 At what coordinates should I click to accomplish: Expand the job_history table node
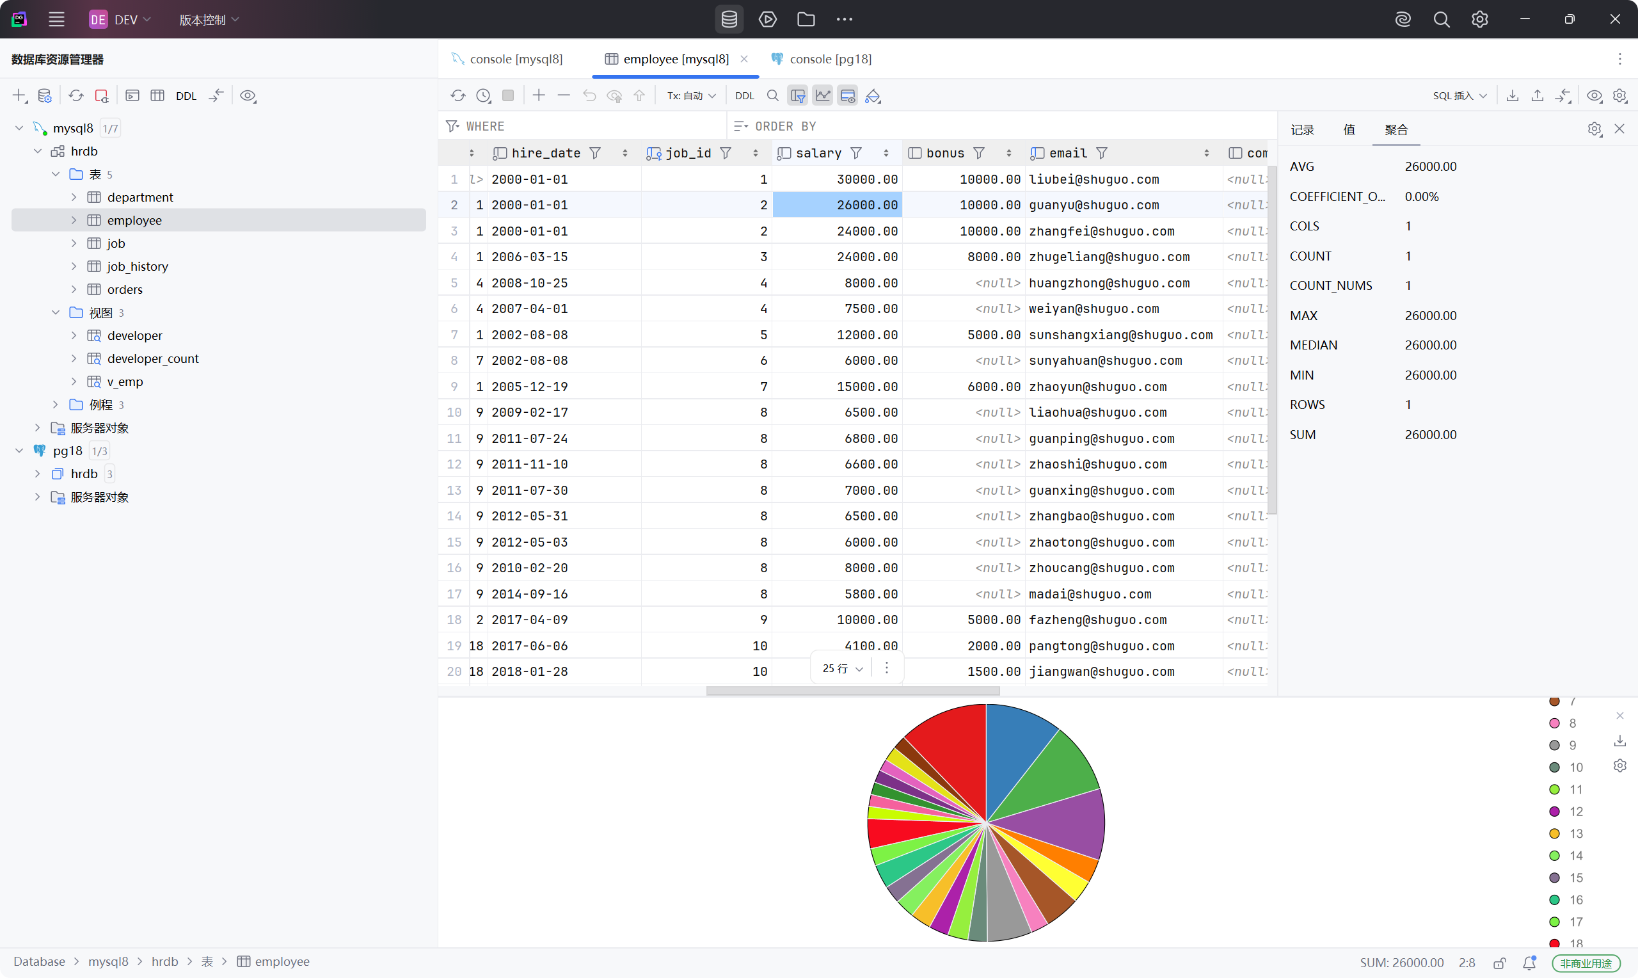(74, 266)
